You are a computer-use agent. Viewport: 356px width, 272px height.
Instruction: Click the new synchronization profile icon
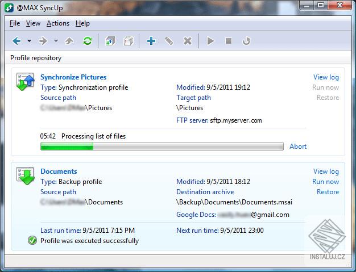point(110,41)
